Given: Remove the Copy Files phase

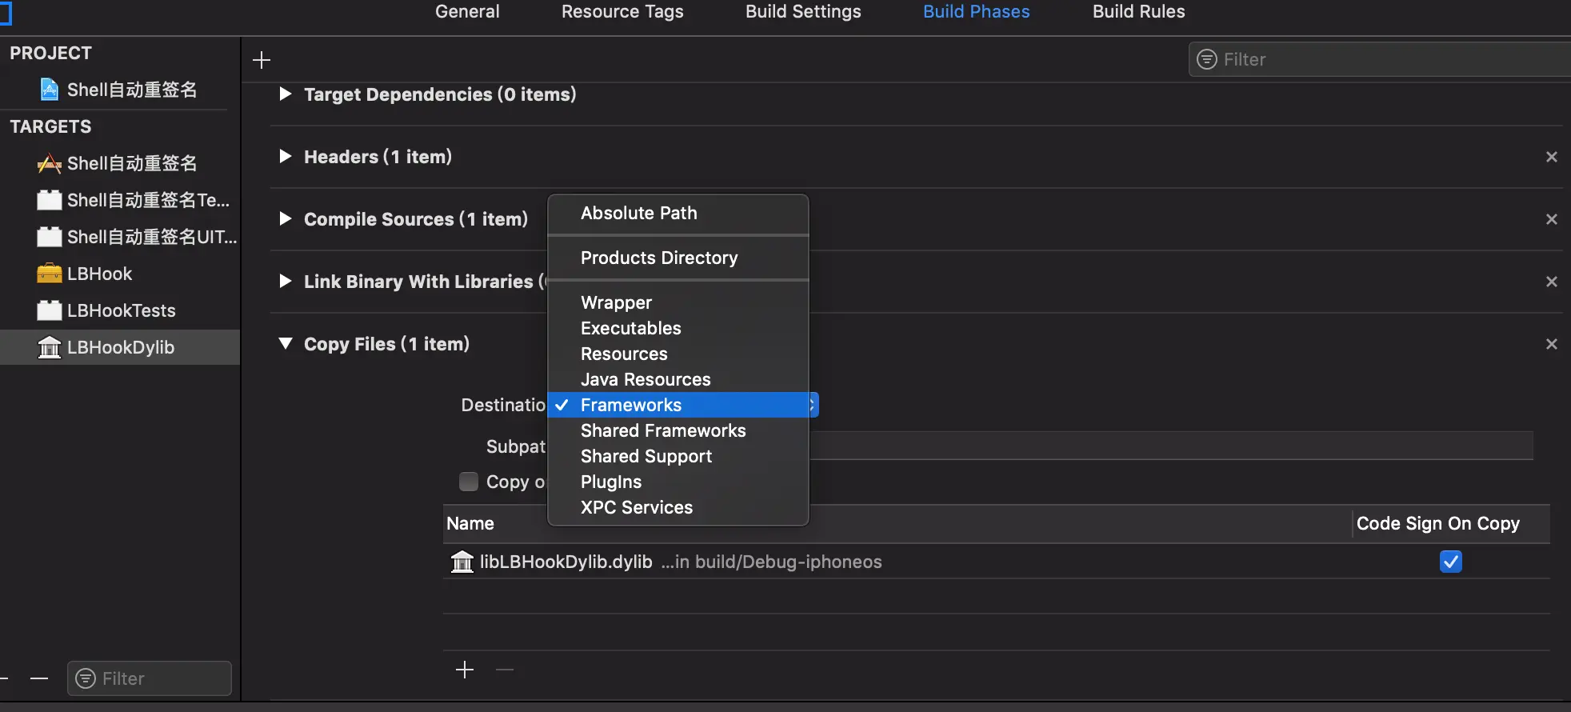Looking at the screenshot, I should coord(1551,344).
